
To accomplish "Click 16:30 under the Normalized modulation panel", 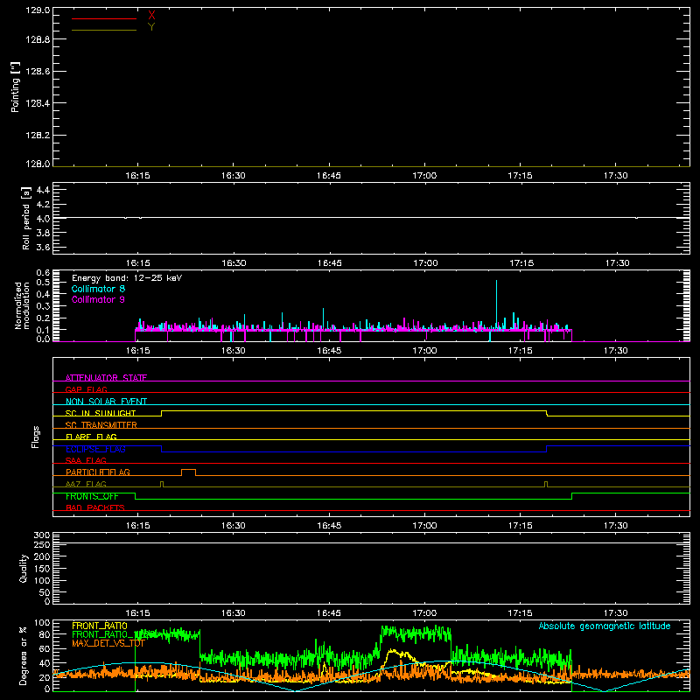I will [233, 351].
